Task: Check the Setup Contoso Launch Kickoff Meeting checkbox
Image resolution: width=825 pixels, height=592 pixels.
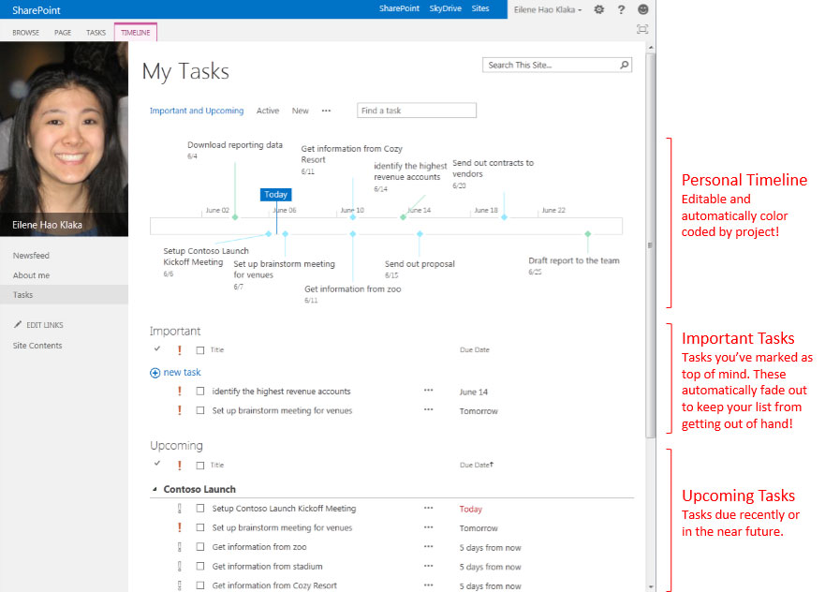Action: click(201, 509)
